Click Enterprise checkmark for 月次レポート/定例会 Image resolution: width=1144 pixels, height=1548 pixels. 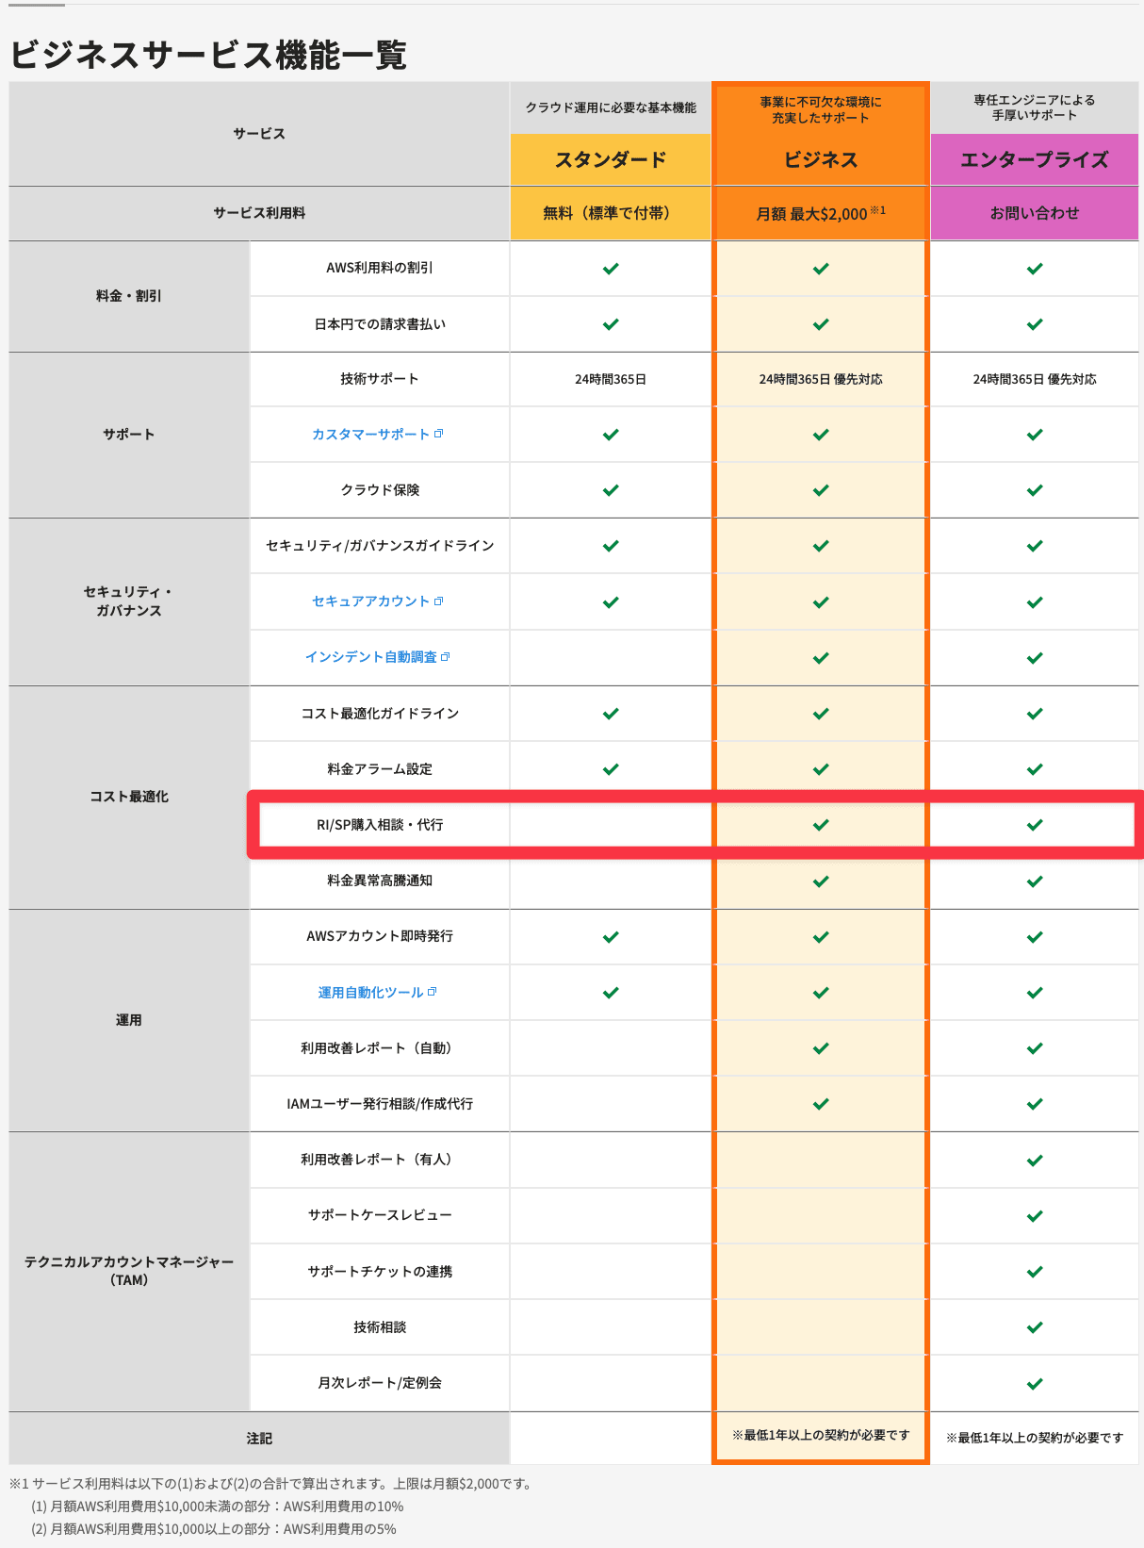(x=1035, y=1384)
